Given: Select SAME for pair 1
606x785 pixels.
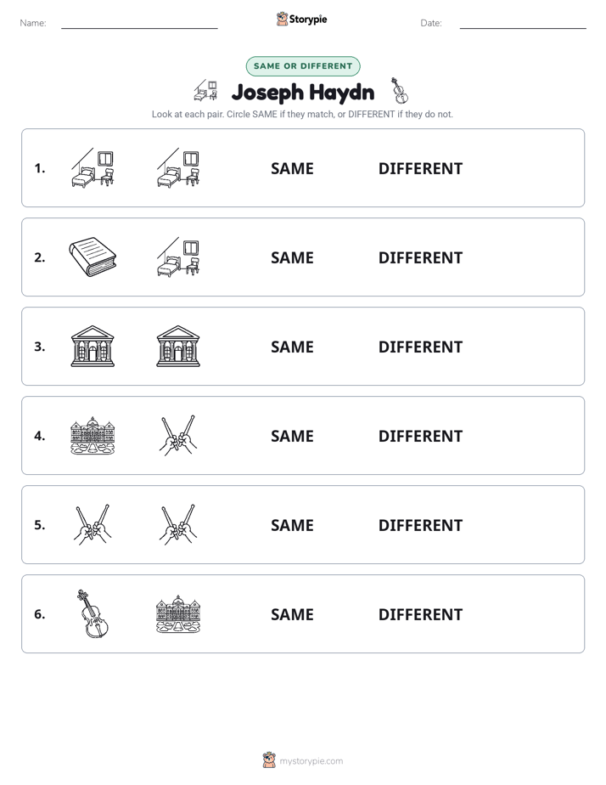Looking at the screenshot, I should (292, 169).
